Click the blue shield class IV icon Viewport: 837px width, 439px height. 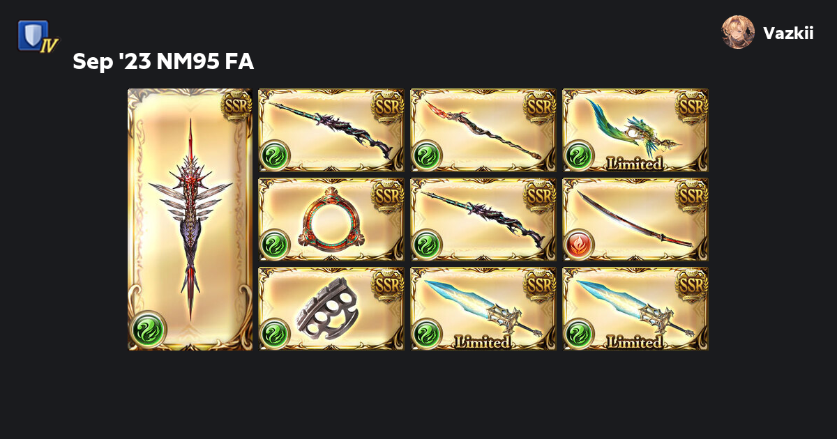(38, 36)
